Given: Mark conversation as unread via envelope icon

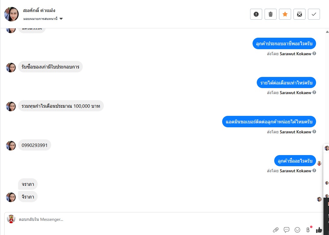Looking at the screenshot, I should coord(300,14).
